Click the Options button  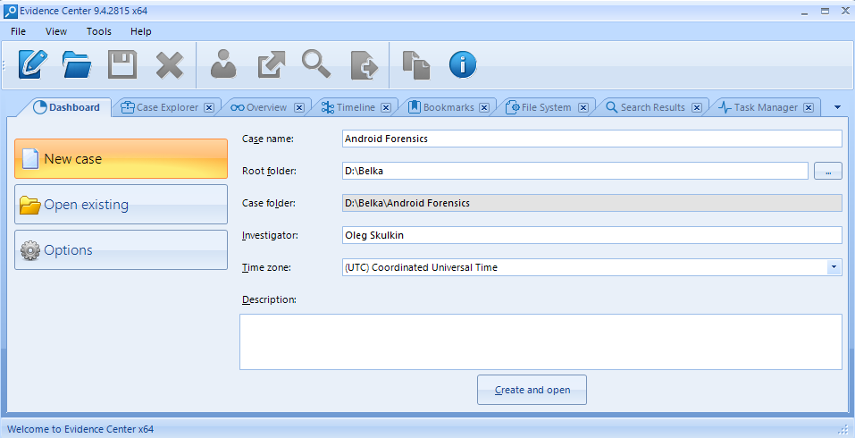tap(121, 249)
